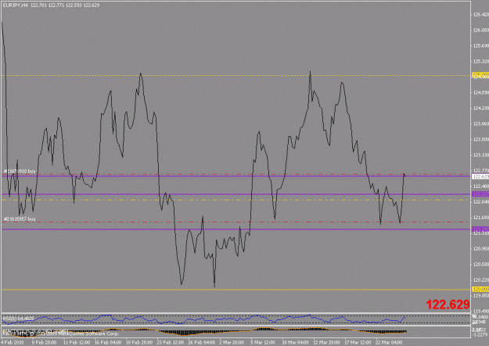Click the -1.2279 oscillator scale value

tap(480, 335)
